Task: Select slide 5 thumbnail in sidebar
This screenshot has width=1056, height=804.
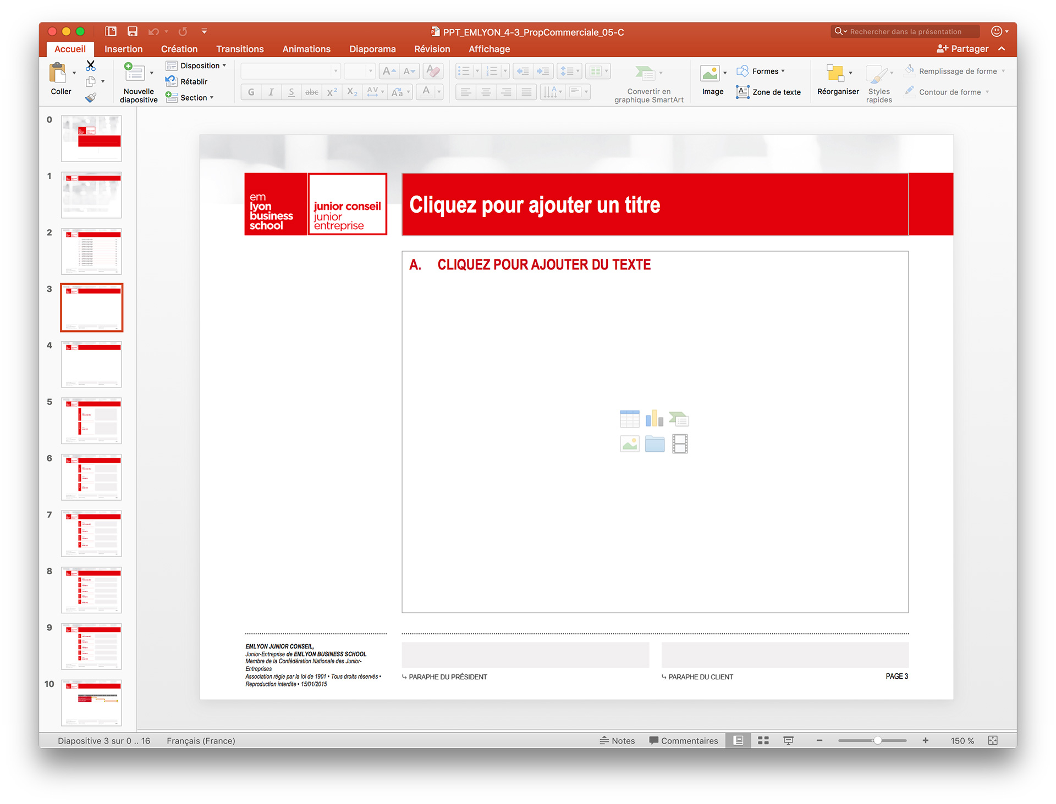Action: pos(91,421)
